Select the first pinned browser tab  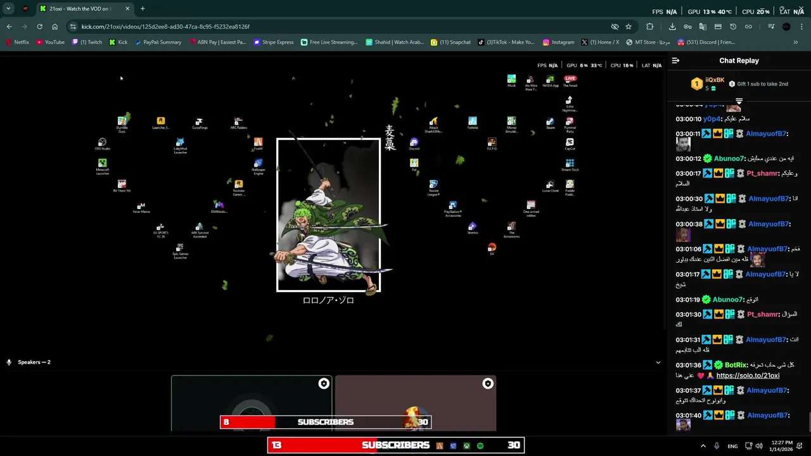coord(25,9)
